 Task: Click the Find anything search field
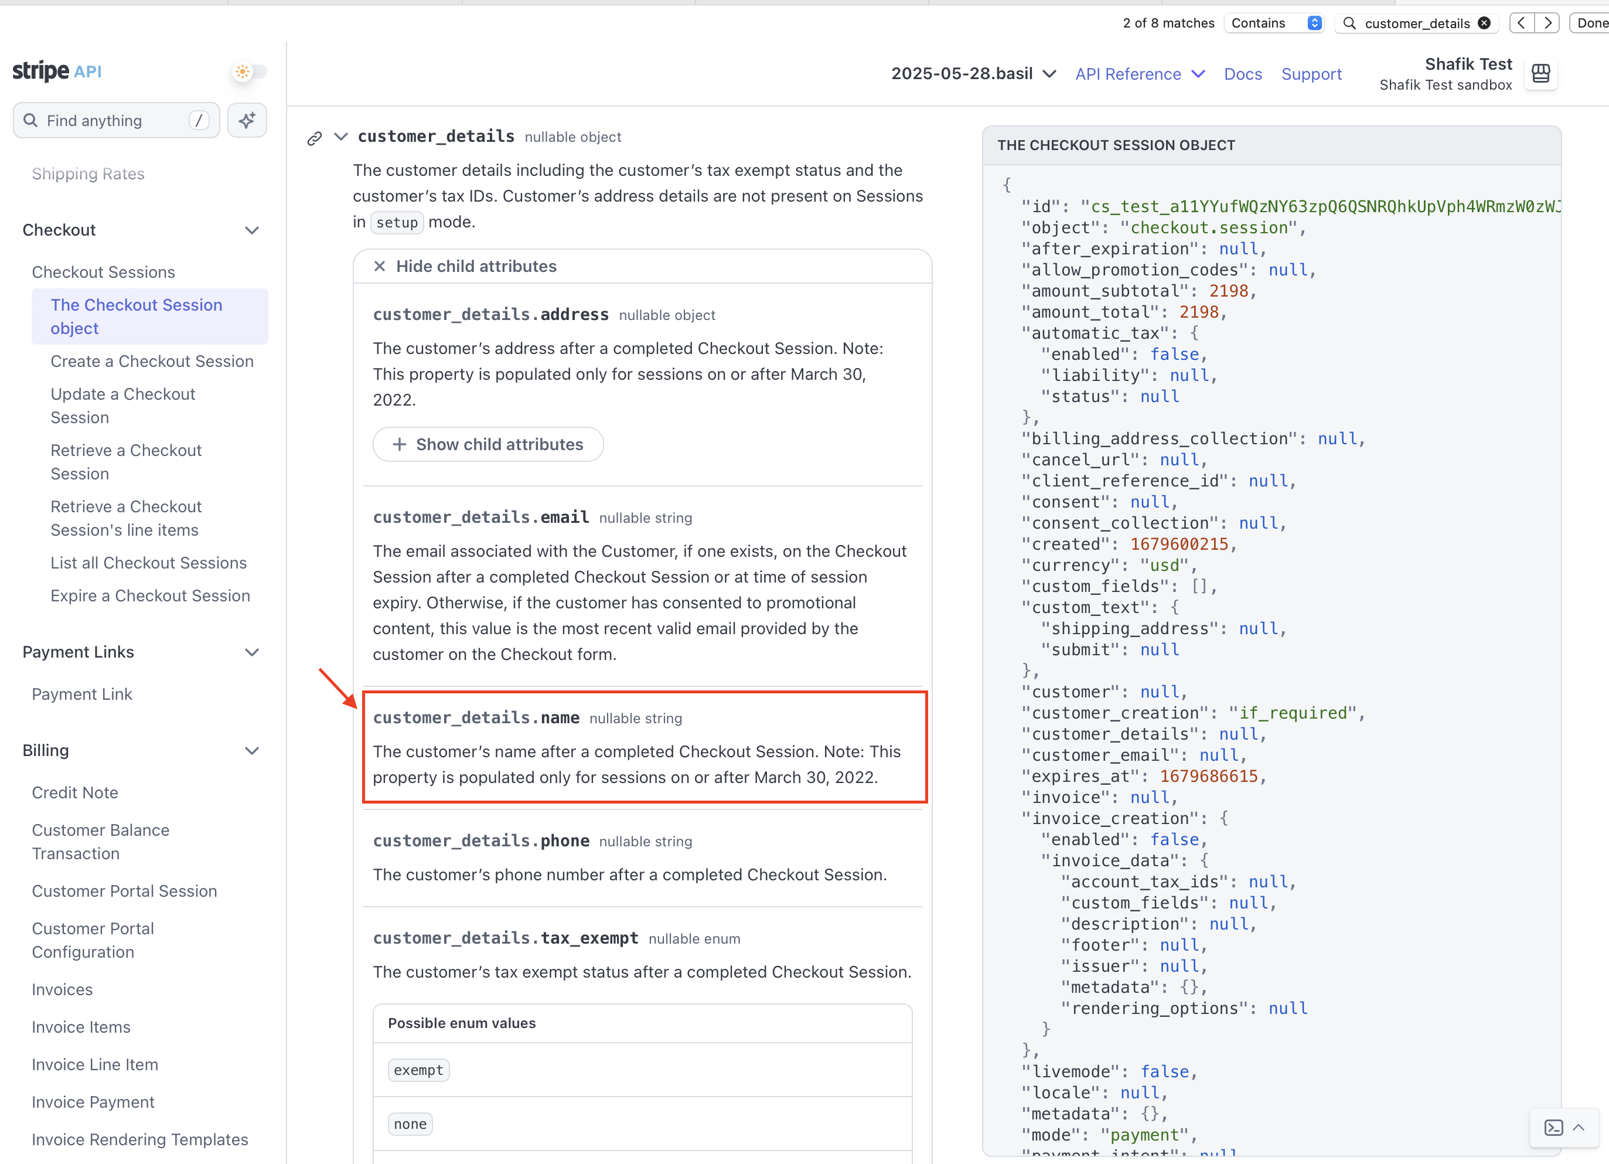tap(117, 121)
